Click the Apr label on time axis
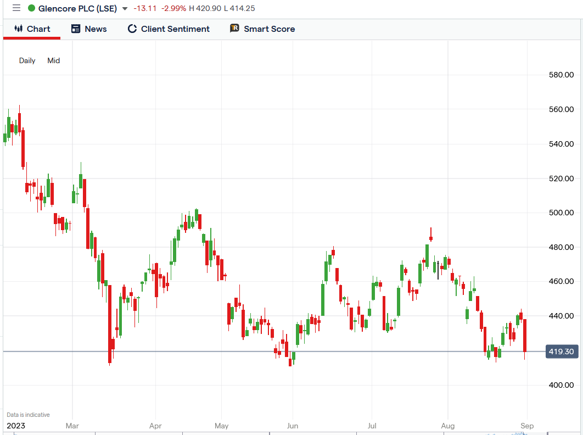This screenshot has width=583, height=435. pos(155,426)
